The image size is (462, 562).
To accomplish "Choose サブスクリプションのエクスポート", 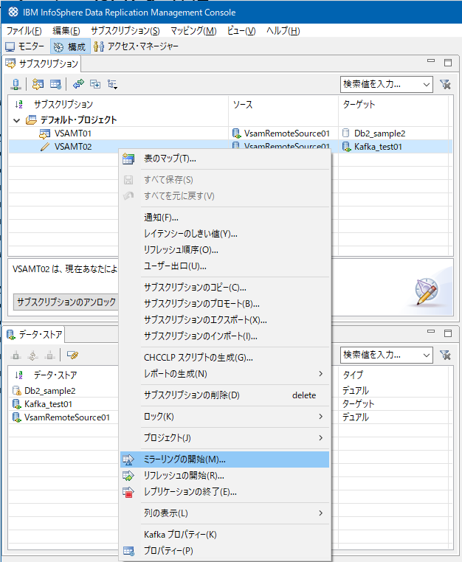I will coord(224,319).
